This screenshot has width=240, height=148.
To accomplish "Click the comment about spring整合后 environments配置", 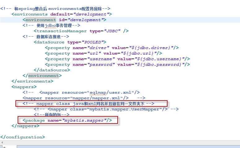I will pos(55,9).
